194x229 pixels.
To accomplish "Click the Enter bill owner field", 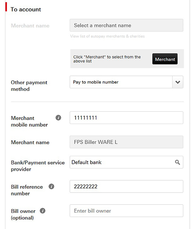I will 127,211.
